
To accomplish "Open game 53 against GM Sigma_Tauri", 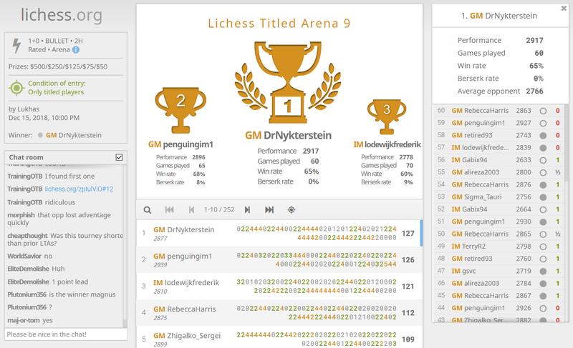I will (499, 197).
